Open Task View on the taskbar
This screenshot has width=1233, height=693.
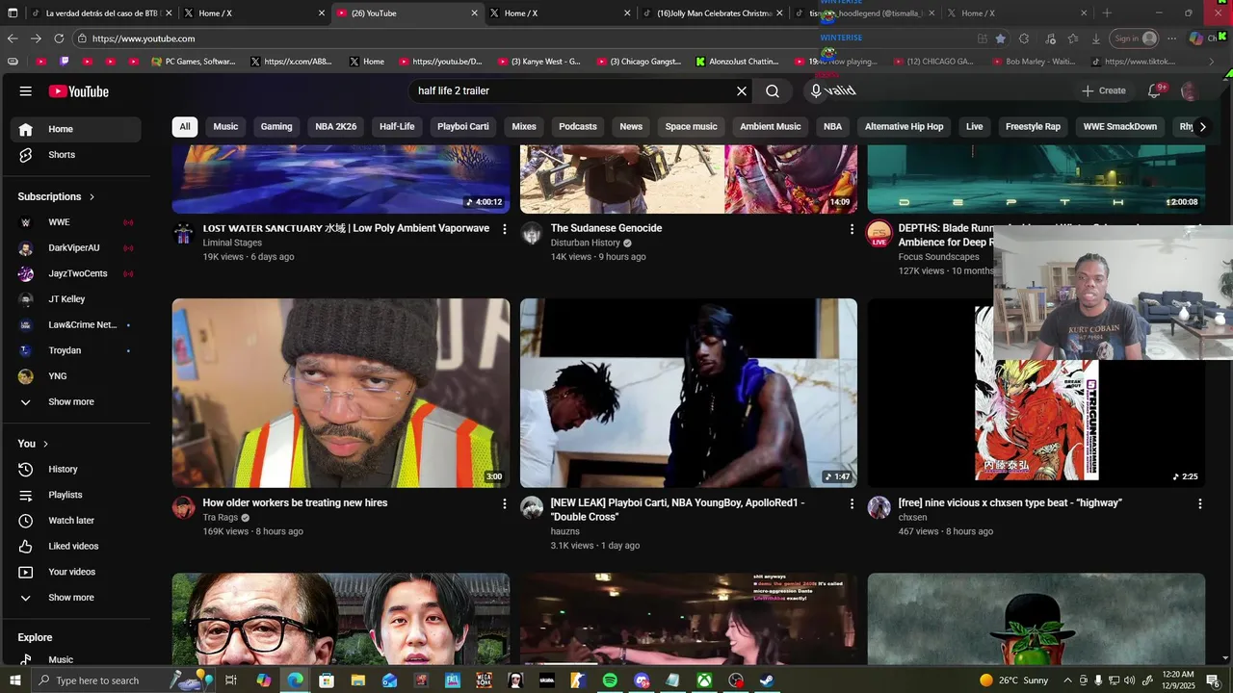231,680
